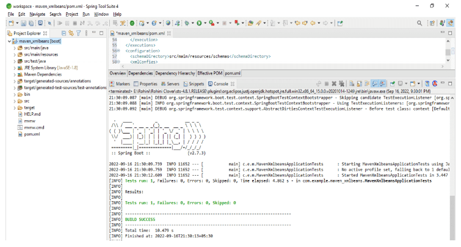Toggle Scroll Lock in Console toolbar
Image resolution: width=461 pixels, height=247 pixels.
coord(359,84)
